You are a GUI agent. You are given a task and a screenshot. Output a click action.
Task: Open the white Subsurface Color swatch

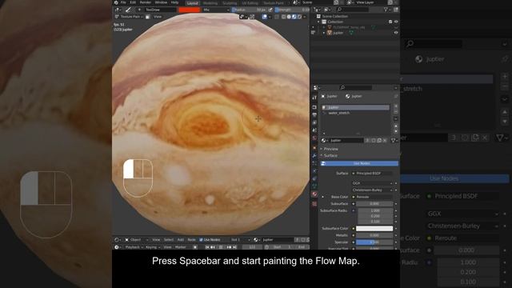coord(374,229)
